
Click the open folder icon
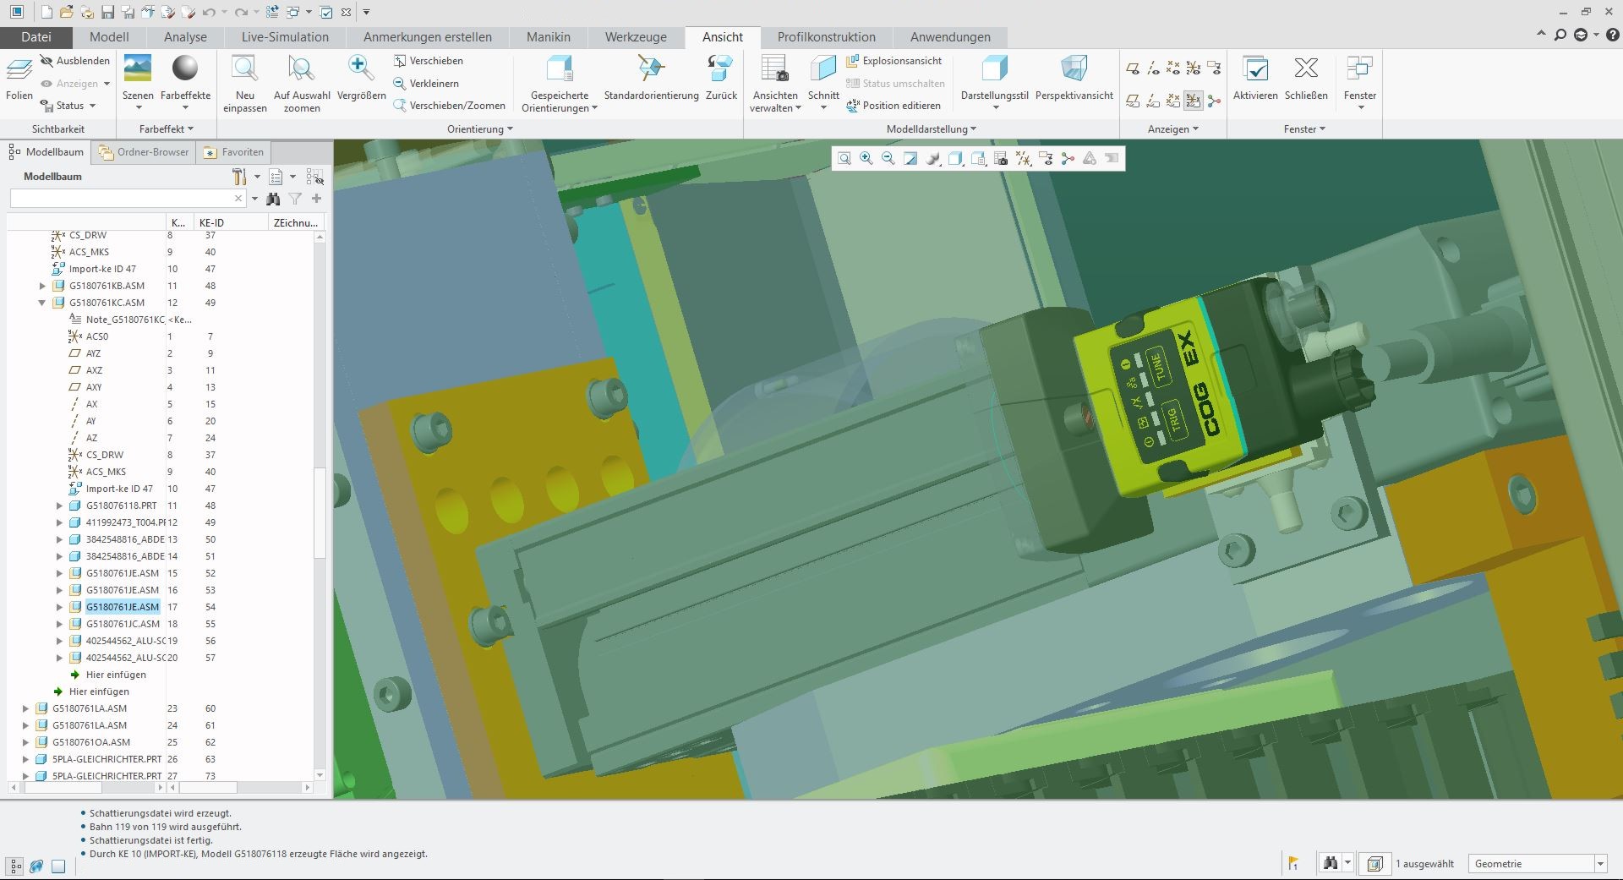66,12
